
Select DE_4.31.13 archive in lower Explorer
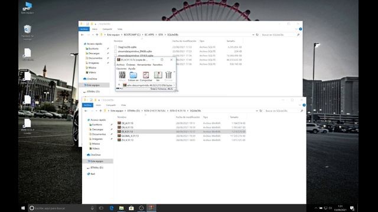[x=127, y=123]
